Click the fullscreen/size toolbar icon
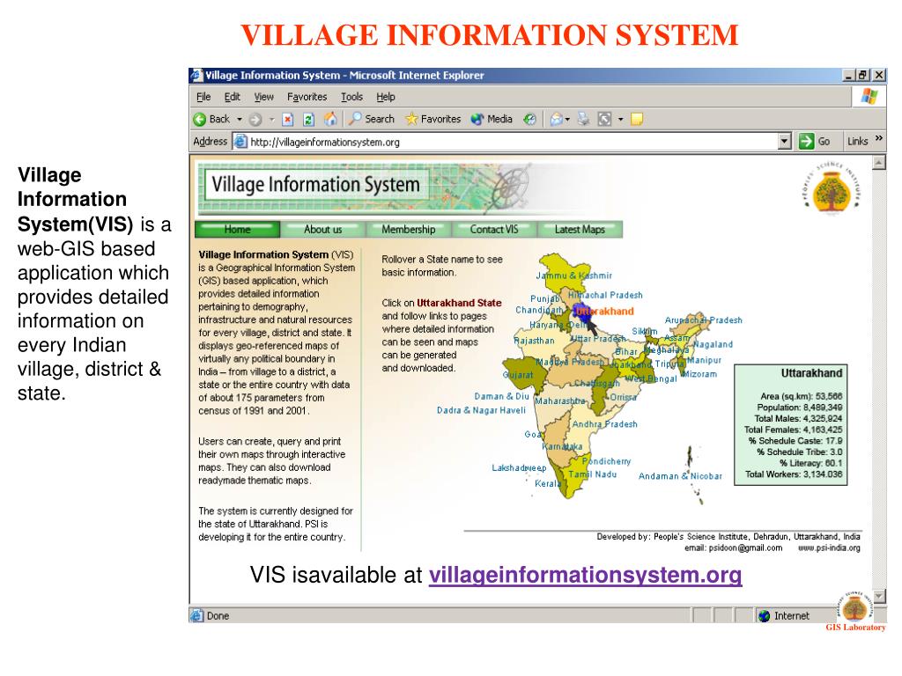Viewport: 902px width, 676px height. pos(604,119)
